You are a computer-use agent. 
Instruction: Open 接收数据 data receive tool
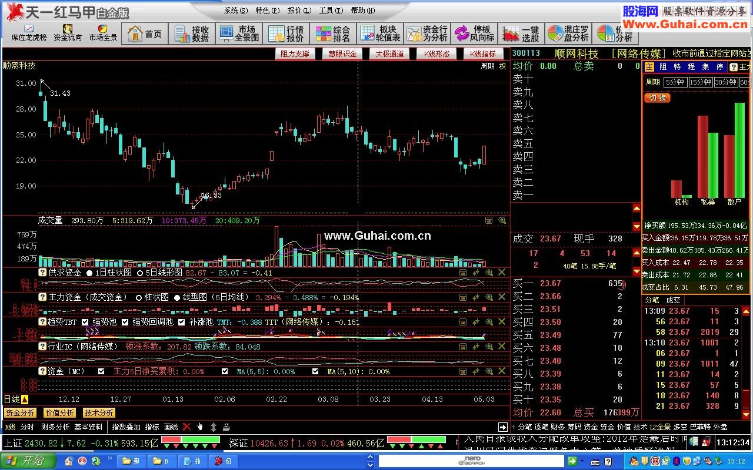pyautogui.click(x=192, y=34)
